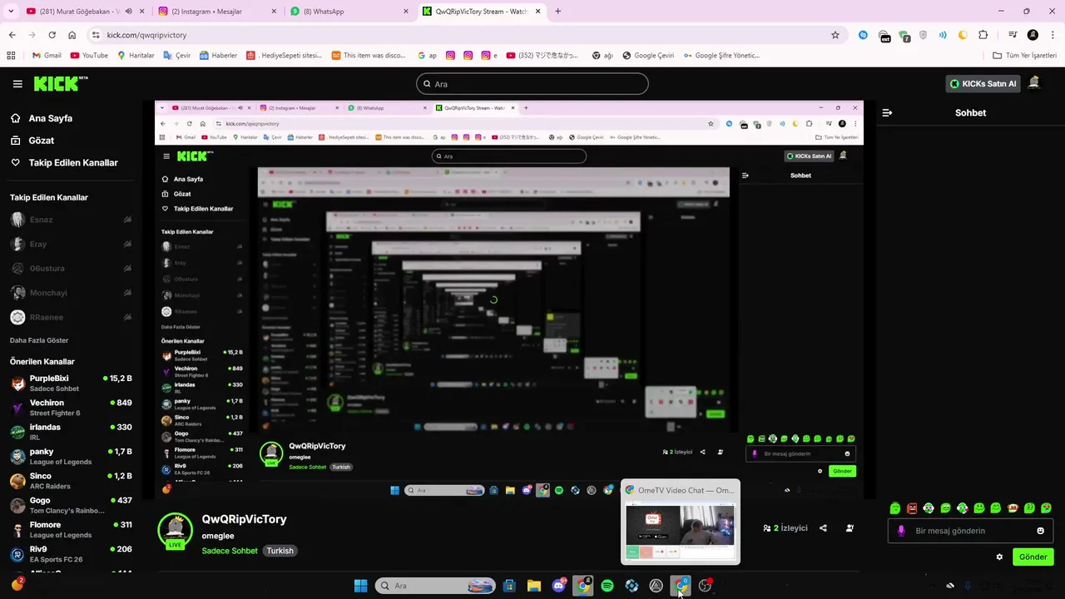1065x599 pixels.
Task: Click the purple microphone icon in chat box
Action: coord(901,531)
